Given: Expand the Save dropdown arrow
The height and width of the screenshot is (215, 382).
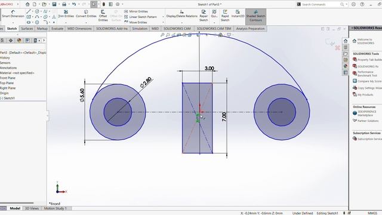Looking at the screenshot, I should 58,4.
